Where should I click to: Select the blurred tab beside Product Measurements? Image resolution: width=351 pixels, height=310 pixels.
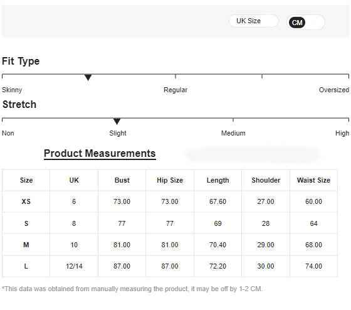[252, 154]
